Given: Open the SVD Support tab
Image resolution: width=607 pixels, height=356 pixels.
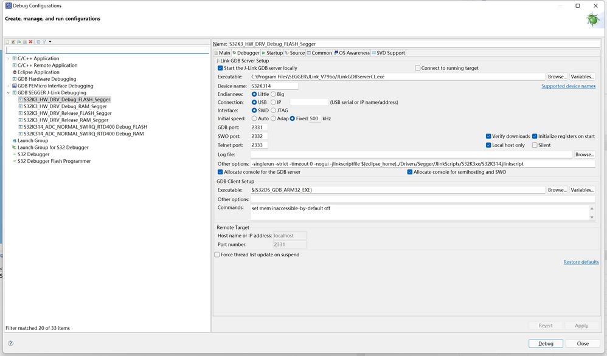Looking at the screenshot, I should coord(389,53).
